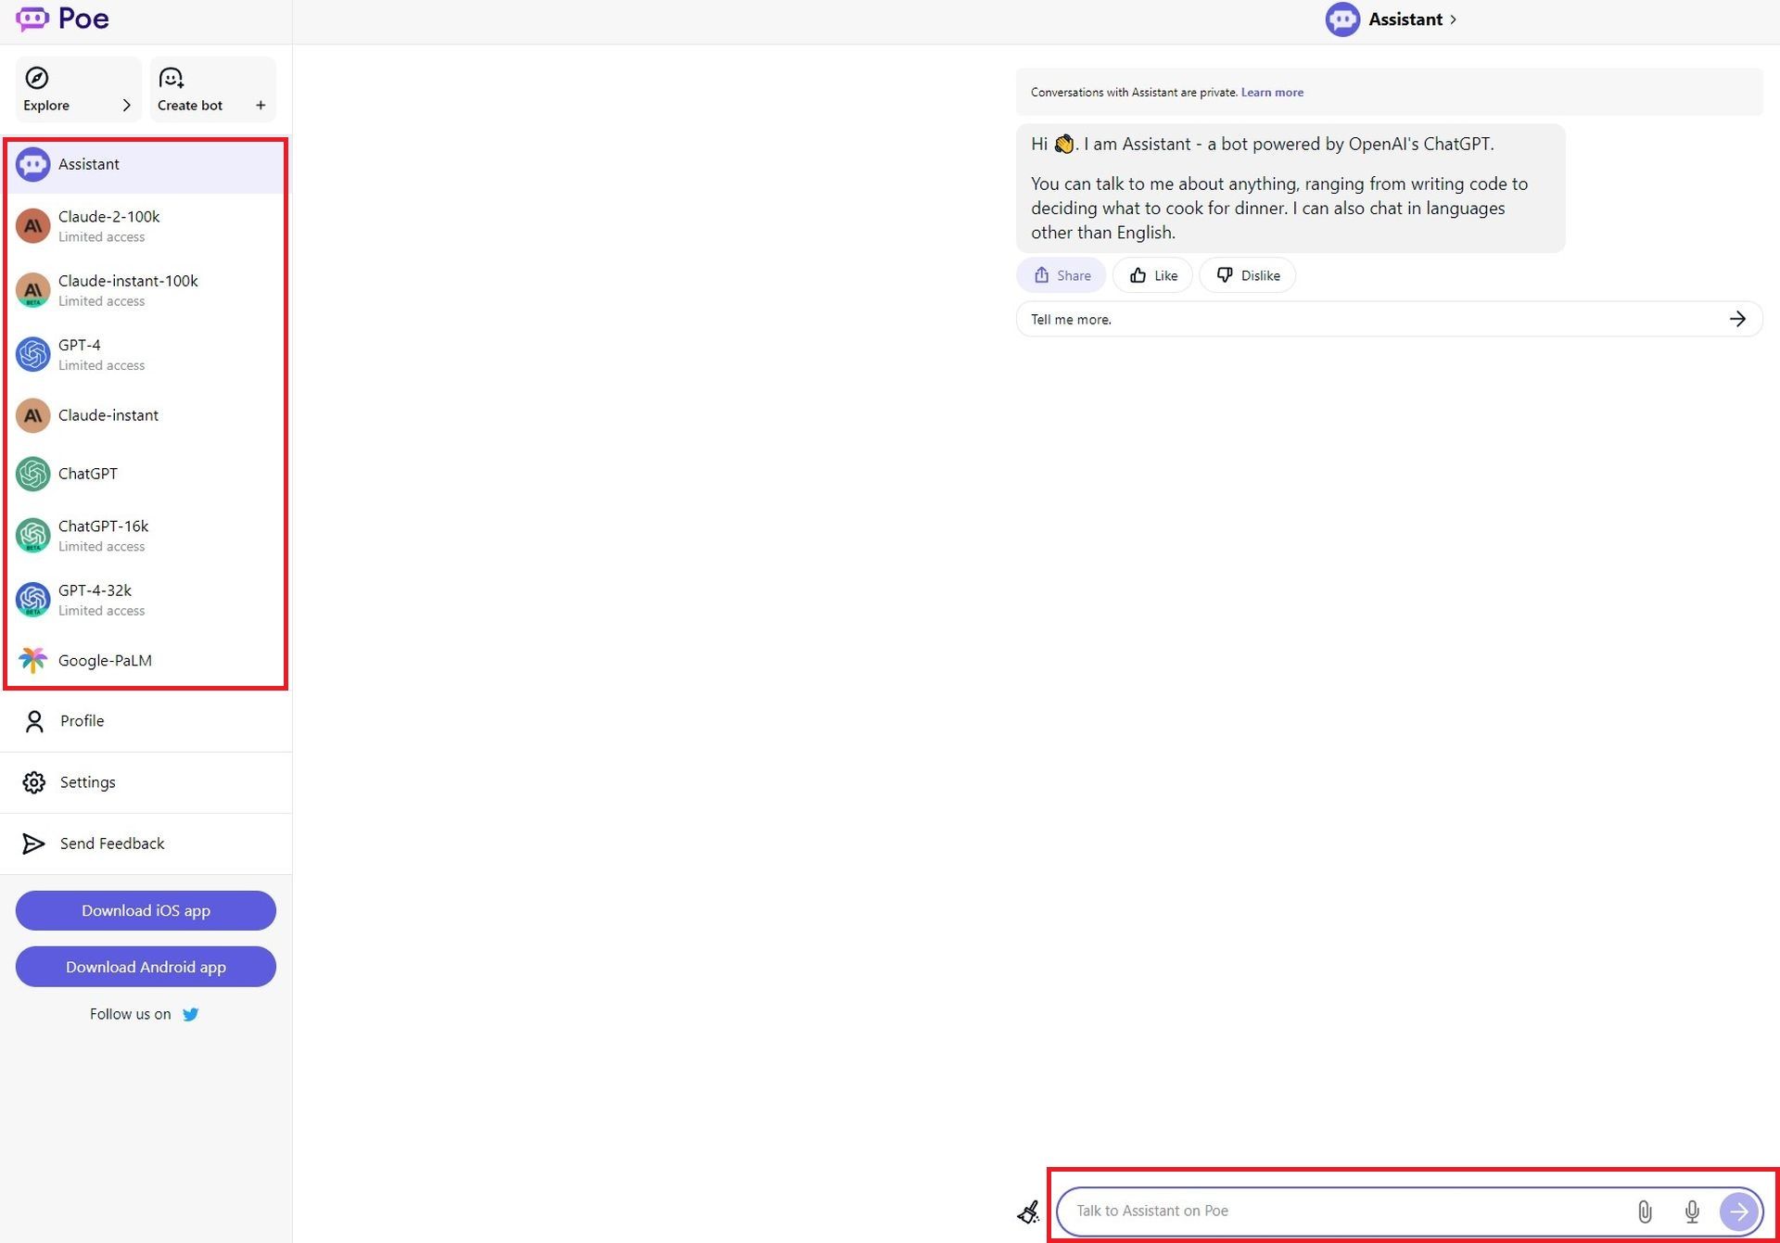
Task: Click the attach file paperclip icon
Action: [1645, 1211]
